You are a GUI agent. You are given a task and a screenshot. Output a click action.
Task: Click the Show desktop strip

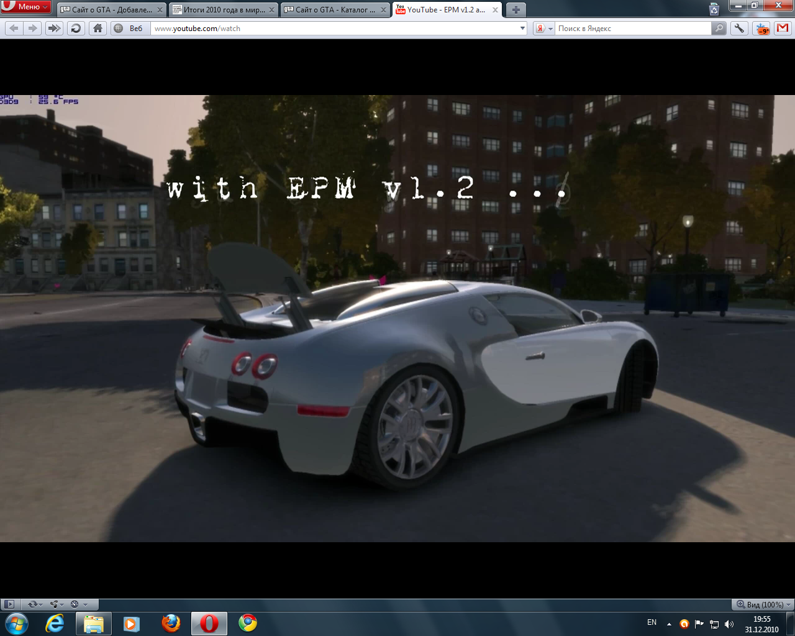tap(791, 624)
